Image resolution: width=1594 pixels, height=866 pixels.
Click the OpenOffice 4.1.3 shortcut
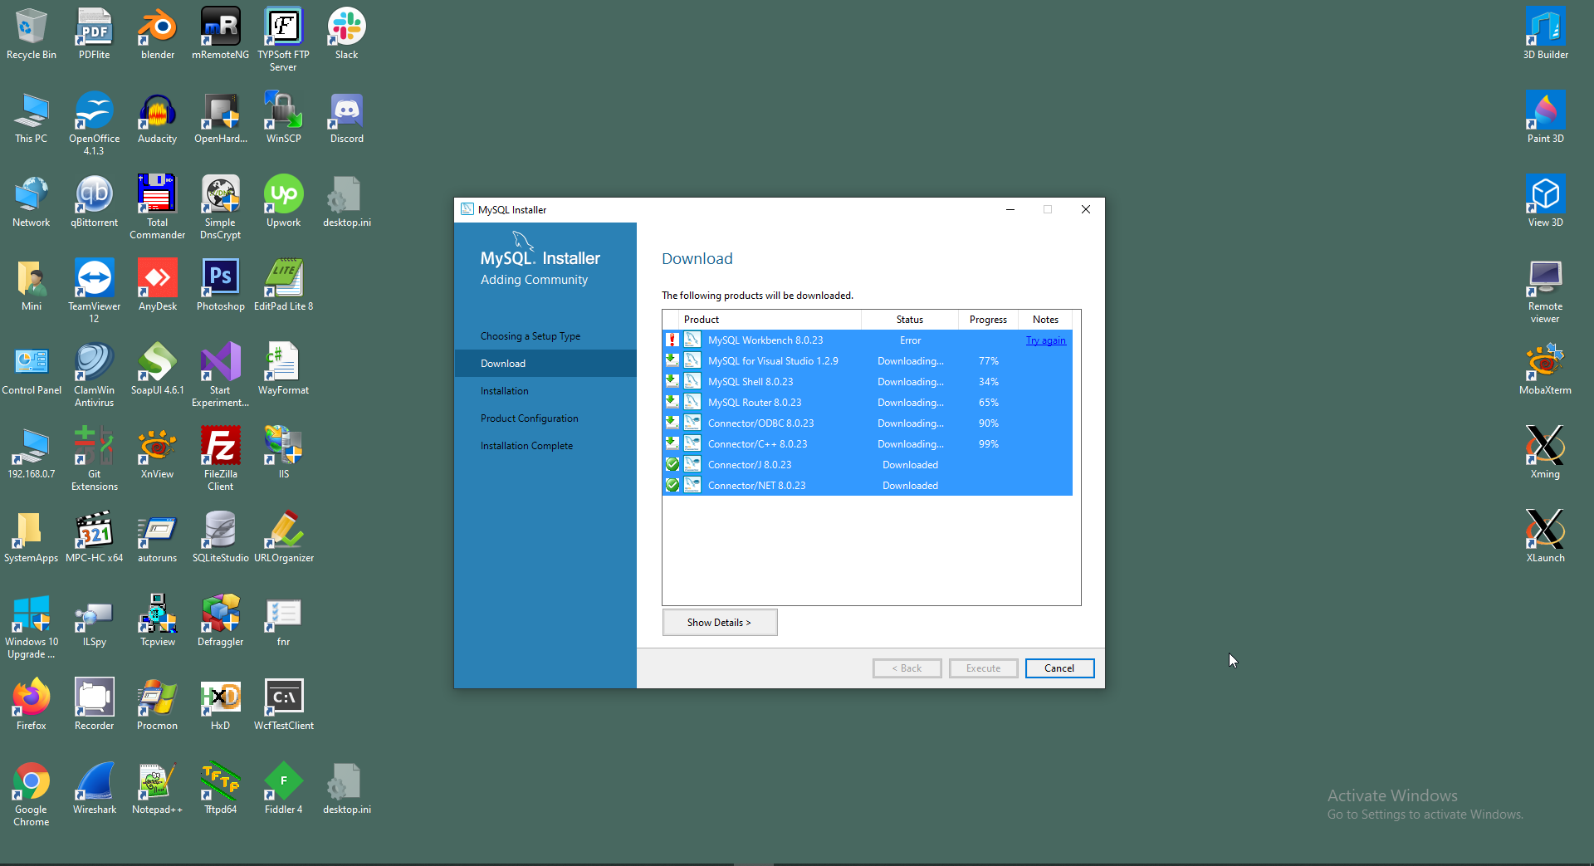(95, 124)
